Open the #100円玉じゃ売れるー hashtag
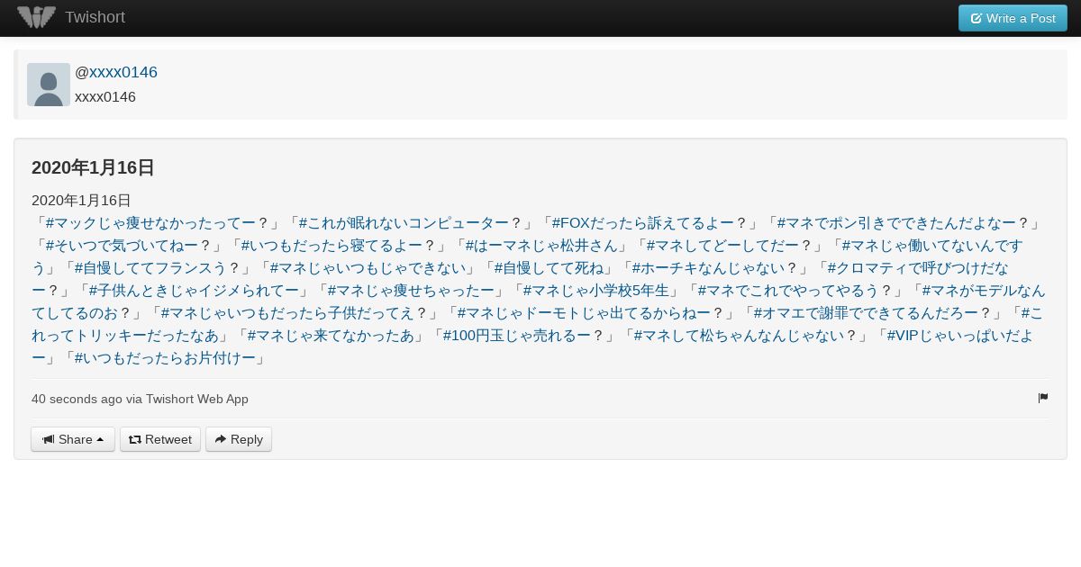1081x567 pixels. point(516,336)
